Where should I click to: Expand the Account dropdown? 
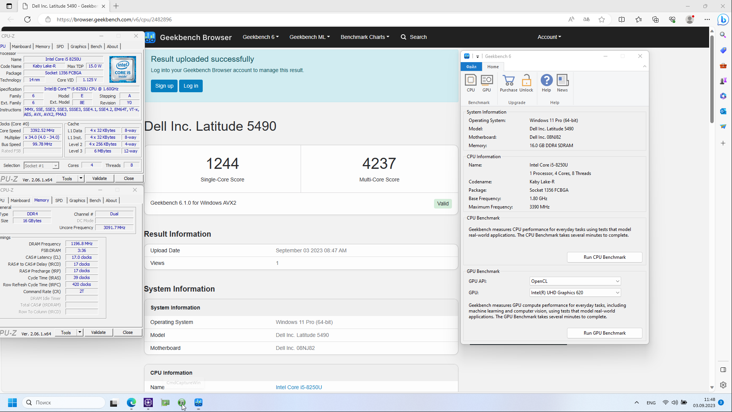pyautogui.click(x=549, y=37)
